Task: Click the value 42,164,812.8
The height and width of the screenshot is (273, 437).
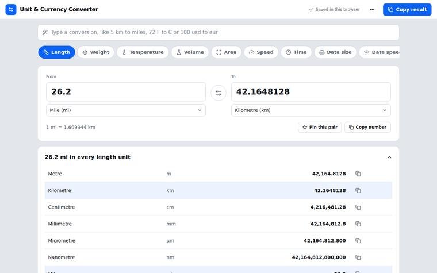Action: (328, 224)
